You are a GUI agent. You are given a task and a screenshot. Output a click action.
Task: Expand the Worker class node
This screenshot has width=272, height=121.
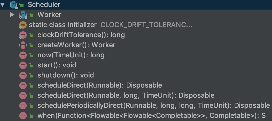click(12, 15)
